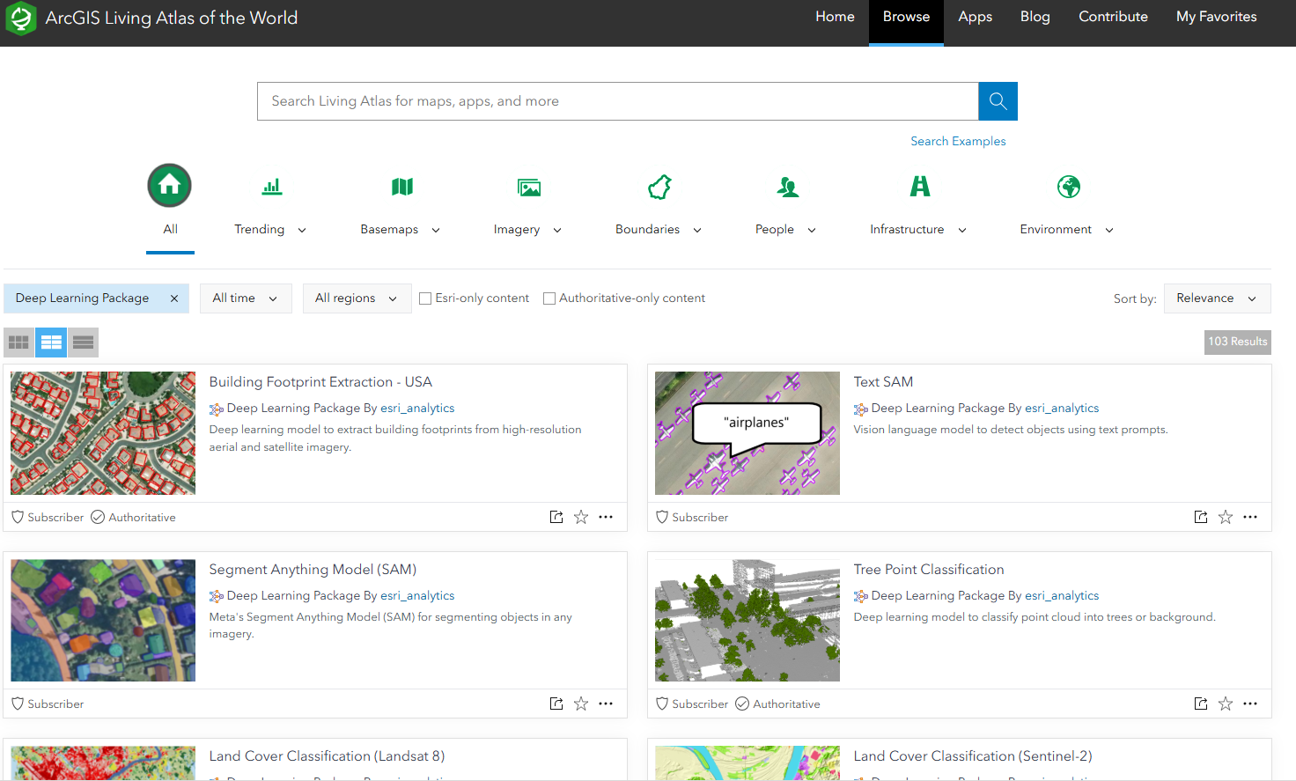Expand the All regions filter
Image resolution: width=1296 pixels, height=781 pixels.
[356, 298]
